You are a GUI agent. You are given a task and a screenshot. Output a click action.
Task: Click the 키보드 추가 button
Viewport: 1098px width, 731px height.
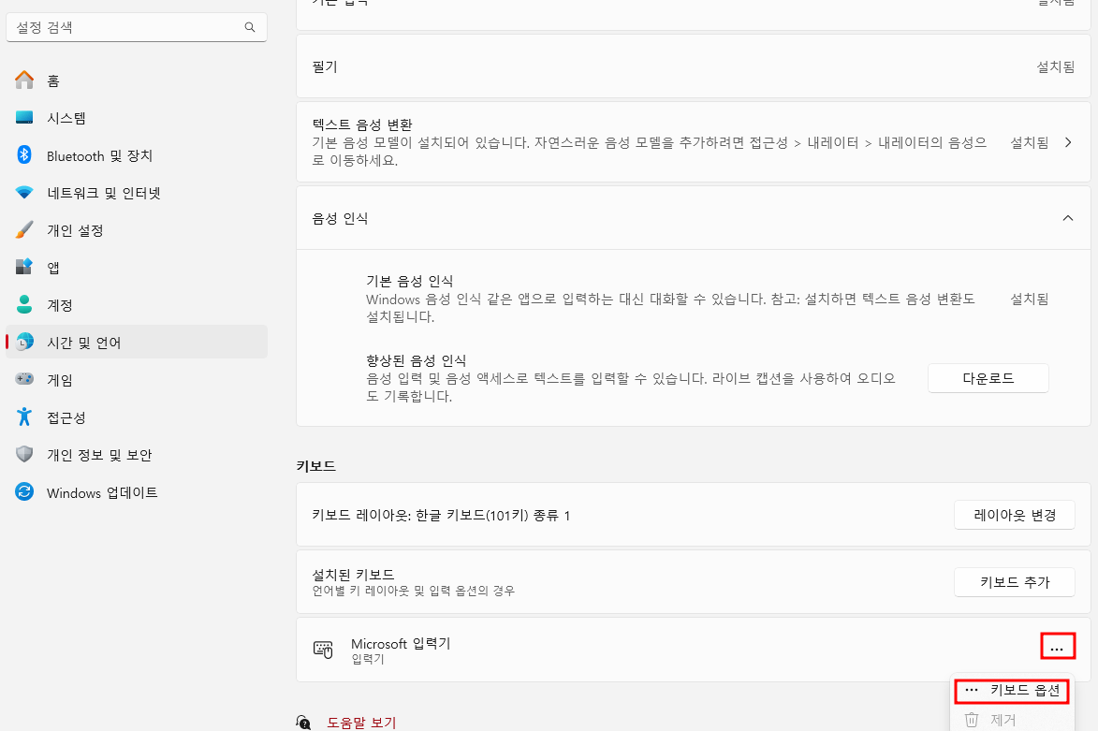click(x=1014, y=581)
